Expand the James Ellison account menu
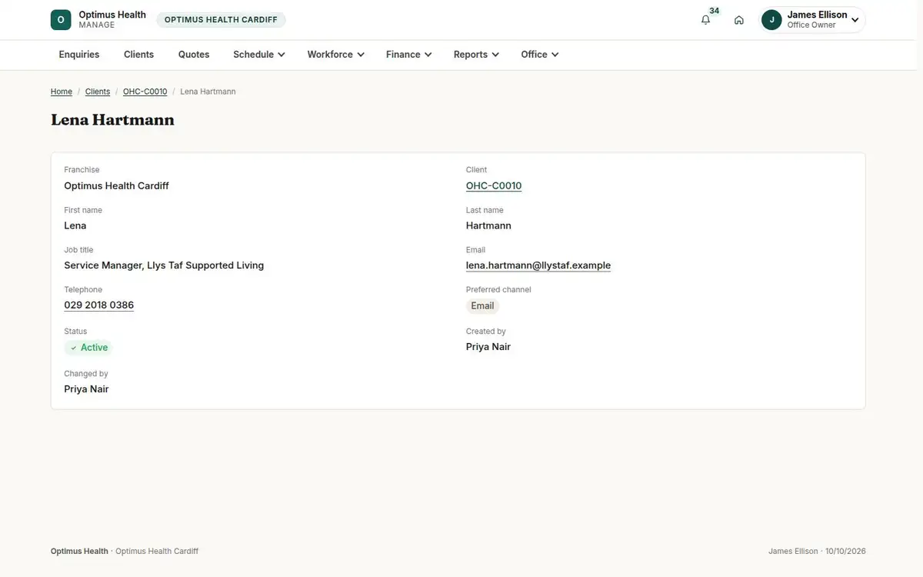This screenshot has width=923, height=577. click(x=813, y=20)
